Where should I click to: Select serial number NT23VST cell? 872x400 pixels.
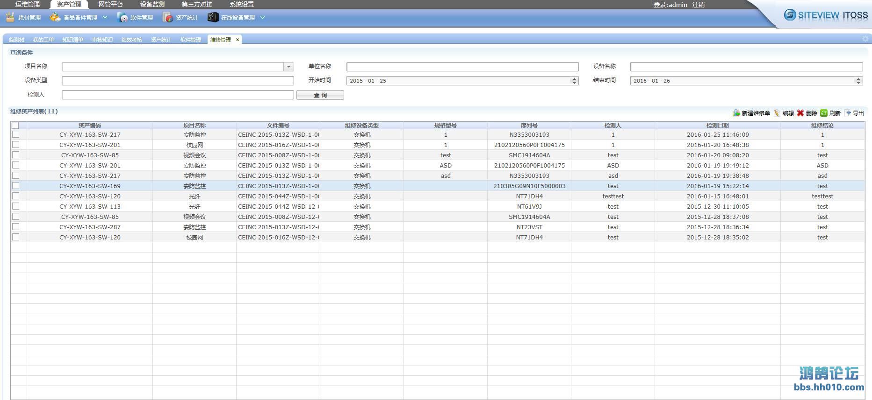pos(529,227)
